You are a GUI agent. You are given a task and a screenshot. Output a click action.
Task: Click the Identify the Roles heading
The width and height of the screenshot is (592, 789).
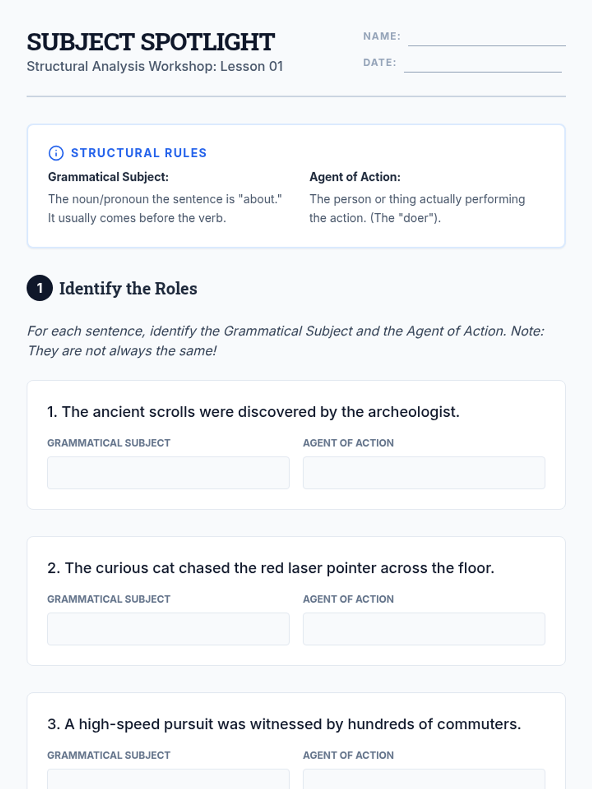[x=128, y=288]
